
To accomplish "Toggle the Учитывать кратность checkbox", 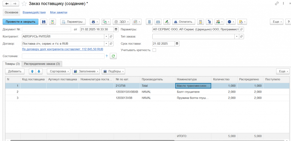I will 154,50.
